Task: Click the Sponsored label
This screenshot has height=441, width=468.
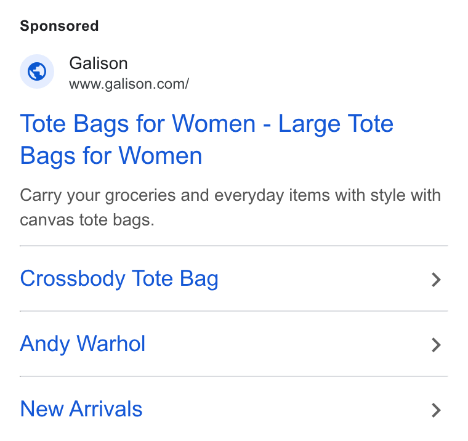Action: pos(59,26)
